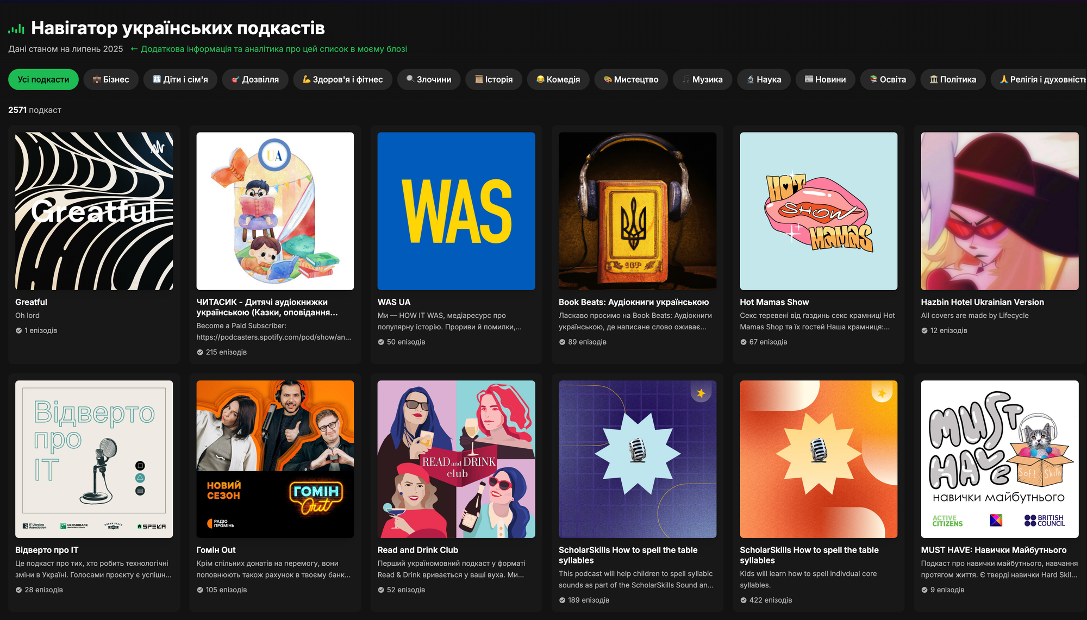This screenshot has height=620, width=1087.
Task: Open the Read and Drink Club cover
Action: pos(456,459)
